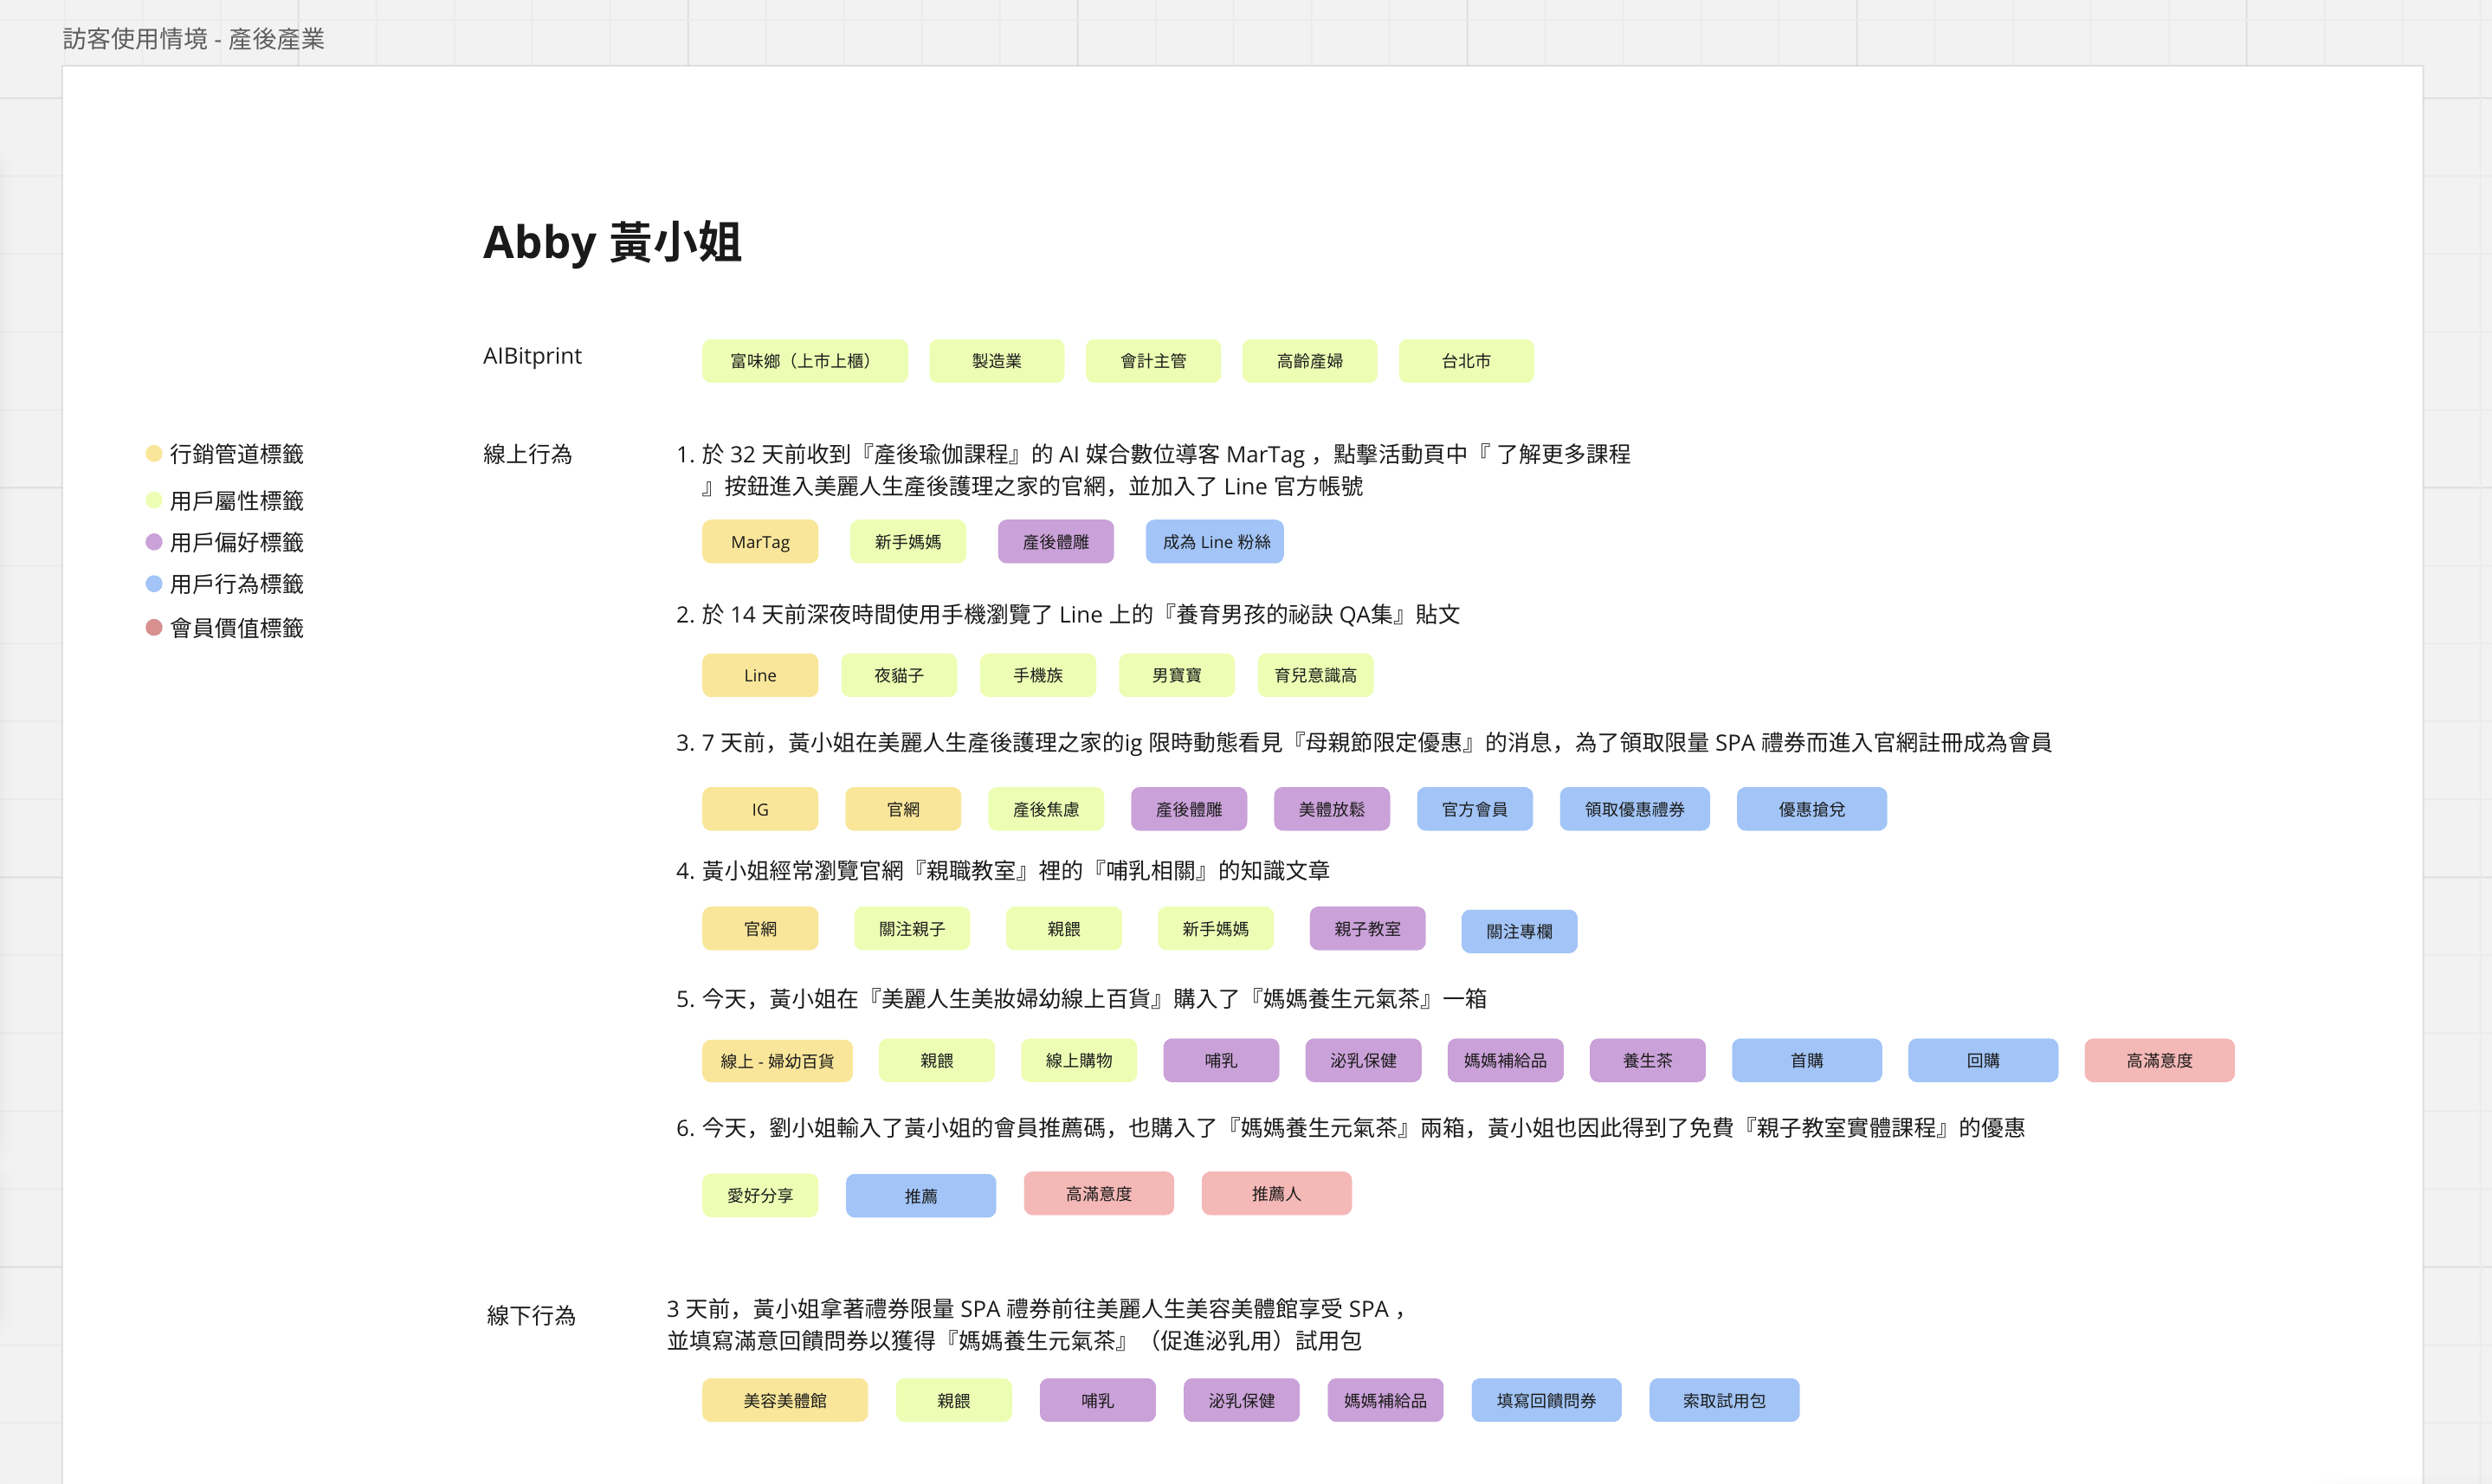Select the 索取試用包 tag
Viewport: 2492px width, 1484px height.
coord(1723,1400)
